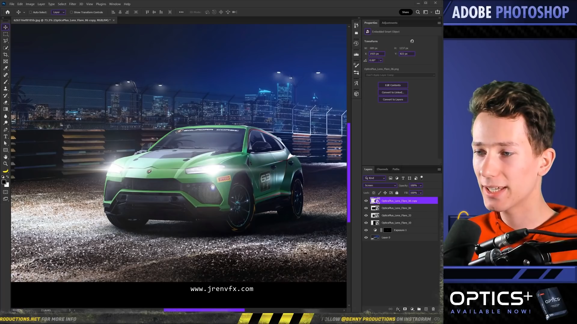
Task: Select the Move tool
Action: click(5, 27)
